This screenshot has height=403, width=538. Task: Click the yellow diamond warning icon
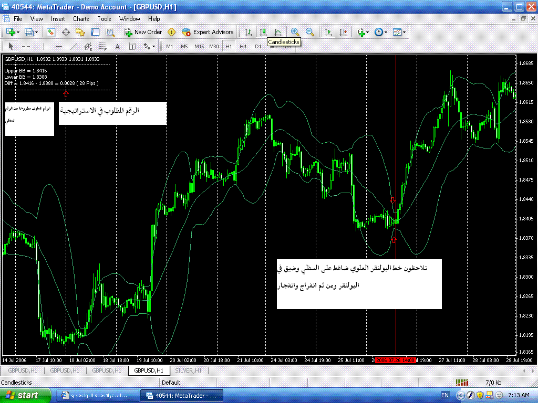(x=172, y=32)
